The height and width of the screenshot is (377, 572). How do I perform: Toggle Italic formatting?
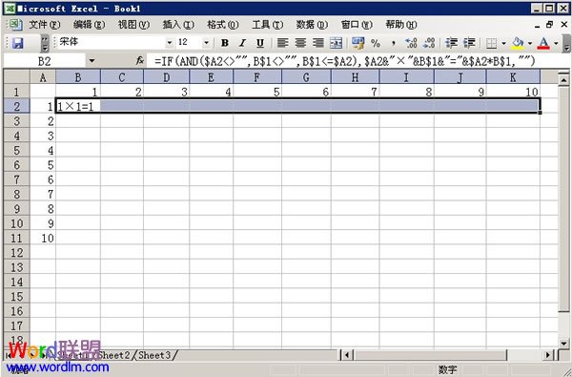242,43
